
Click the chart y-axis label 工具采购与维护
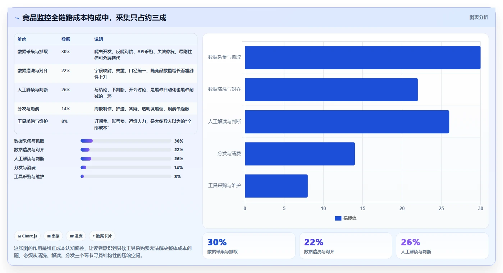pos(224,185)
